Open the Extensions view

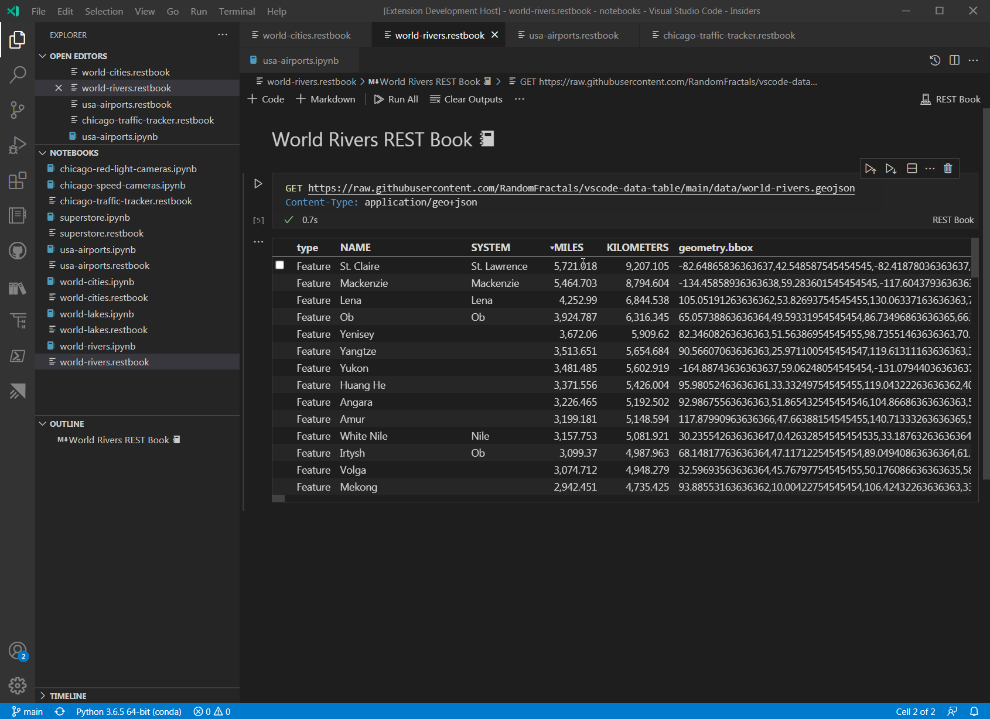pos(18,180)
